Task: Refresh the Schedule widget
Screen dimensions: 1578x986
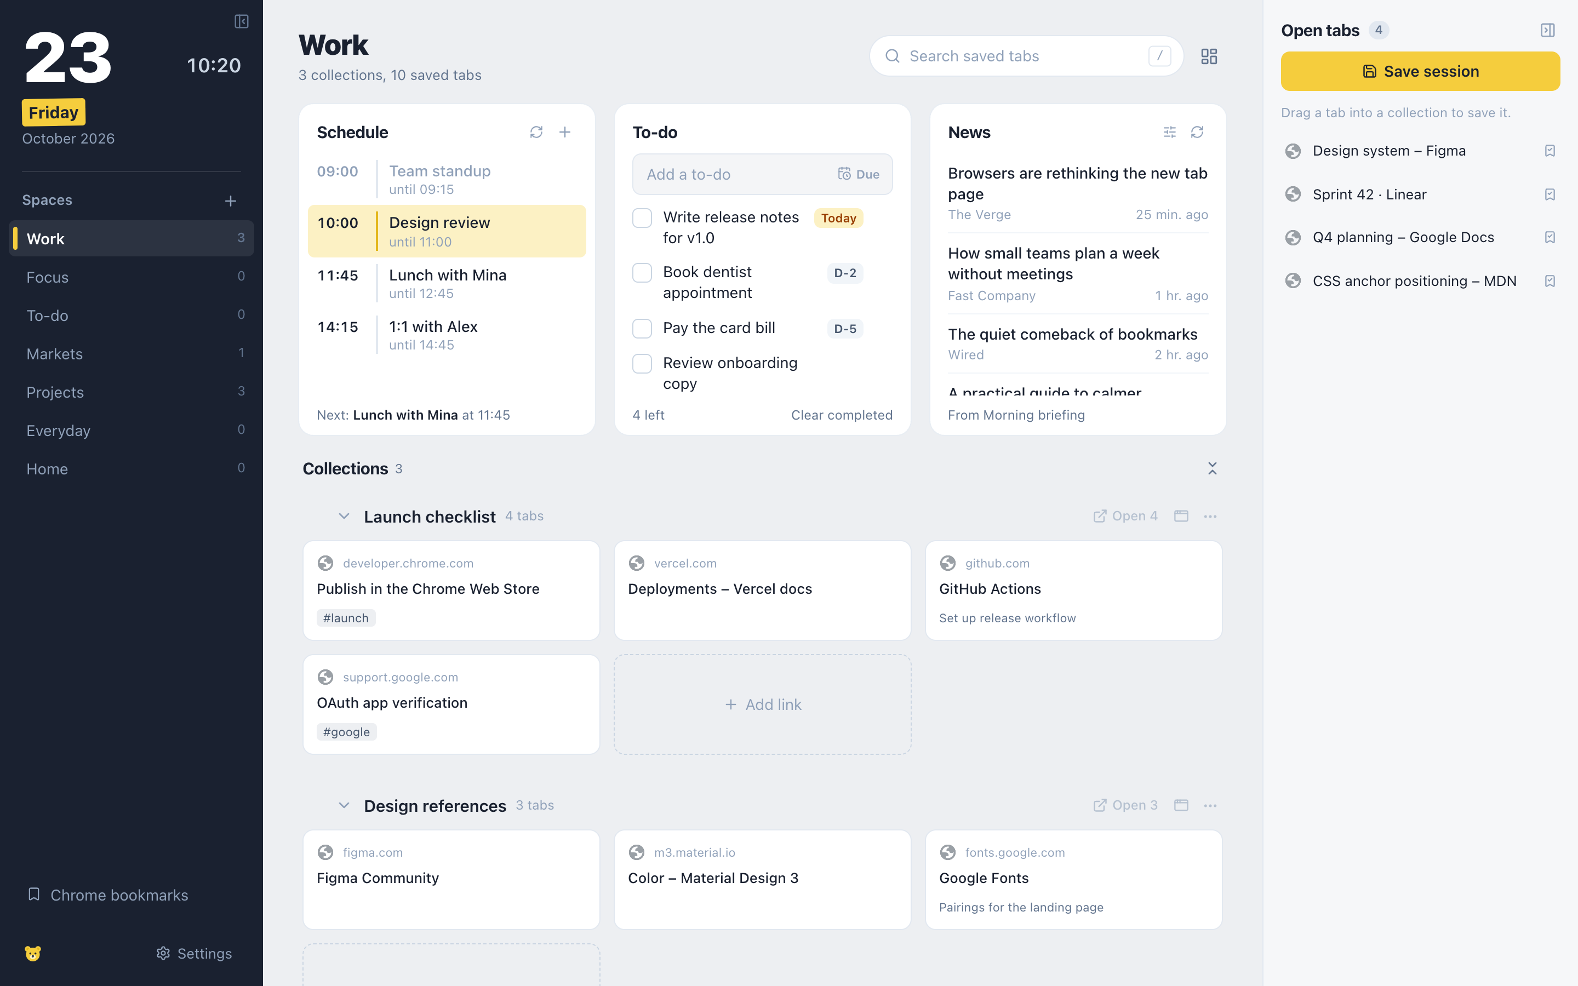Action: point(536,133)
